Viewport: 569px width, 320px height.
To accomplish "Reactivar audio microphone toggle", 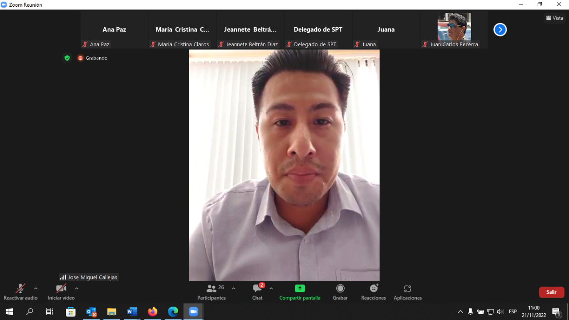I will tap(20, 292).
